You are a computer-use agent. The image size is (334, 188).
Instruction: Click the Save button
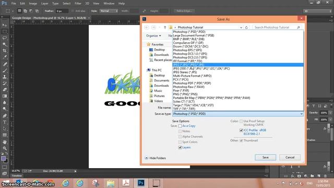(x=266, y=157)
